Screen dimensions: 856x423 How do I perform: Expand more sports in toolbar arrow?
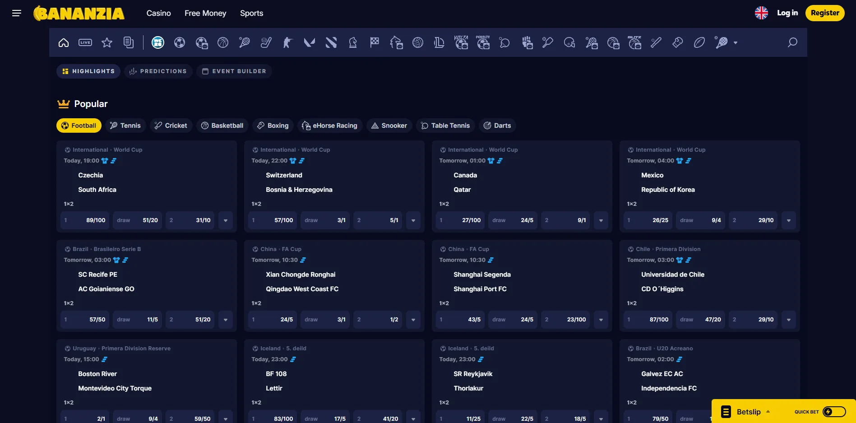point(736,43)
